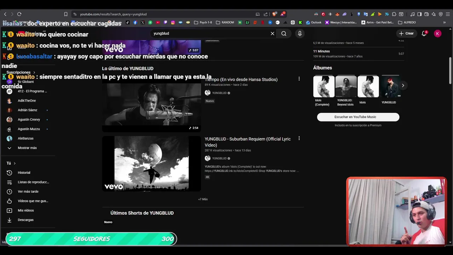This screenshot has height=255, width=453.
Task: Play the Tiempo Hansa Studios video thumbnail
Action: [151, 104]
